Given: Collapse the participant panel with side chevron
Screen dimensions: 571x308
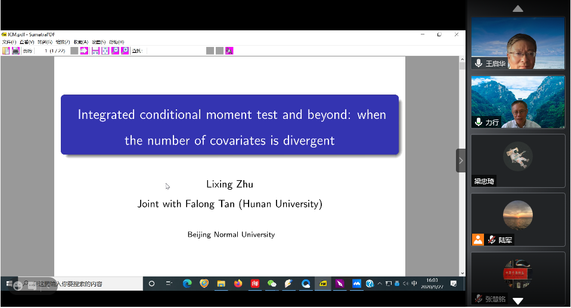Looking at the screenshot, I should click(x=461, y=161).
